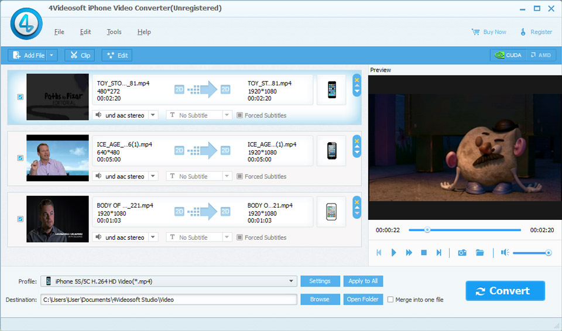The image size is (562, 331).
Task: Uncheck the TOY_STO file checkbox
Action: point(20,96)
